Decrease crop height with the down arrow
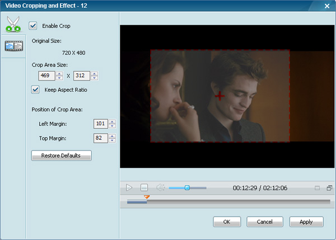Image resolution: width=336 pixels, height=240 pixels. click(x=94, y=78)
